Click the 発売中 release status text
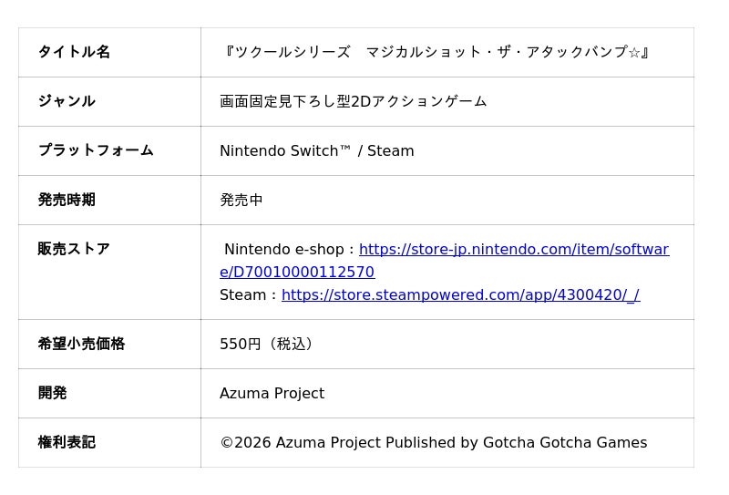Screen dimensions: 729x495 pyautogui.click(x=241, y=200)
